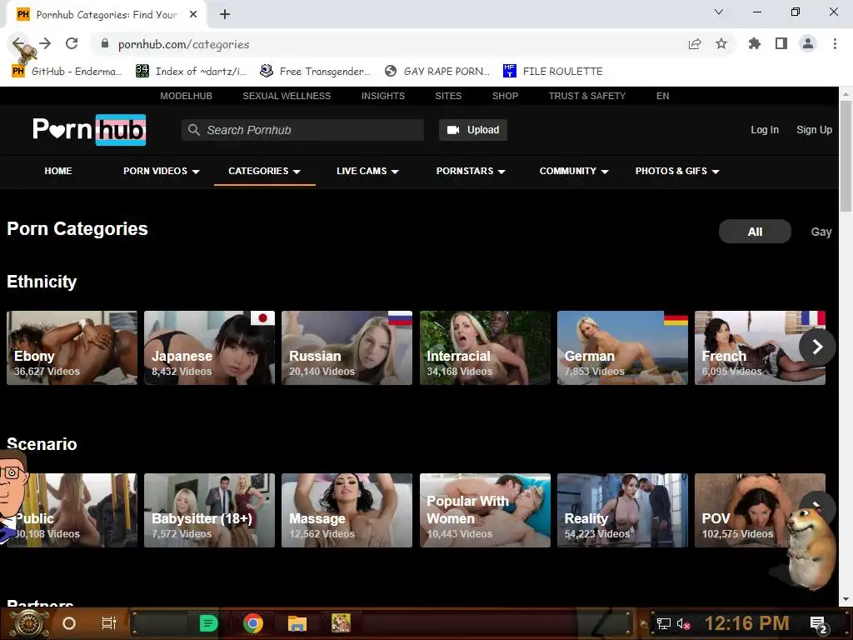Viewport: 853px width, 640px height.
Task: Click the scrollbar down arrow
Action: pos(846,600)
